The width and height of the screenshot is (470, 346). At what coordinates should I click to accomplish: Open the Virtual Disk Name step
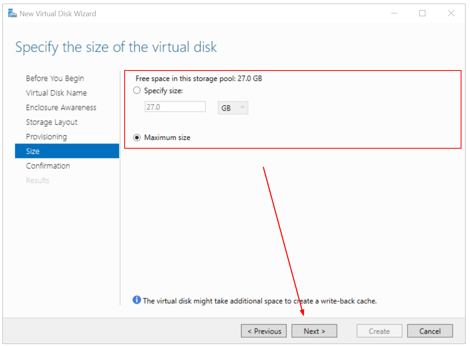56,93
